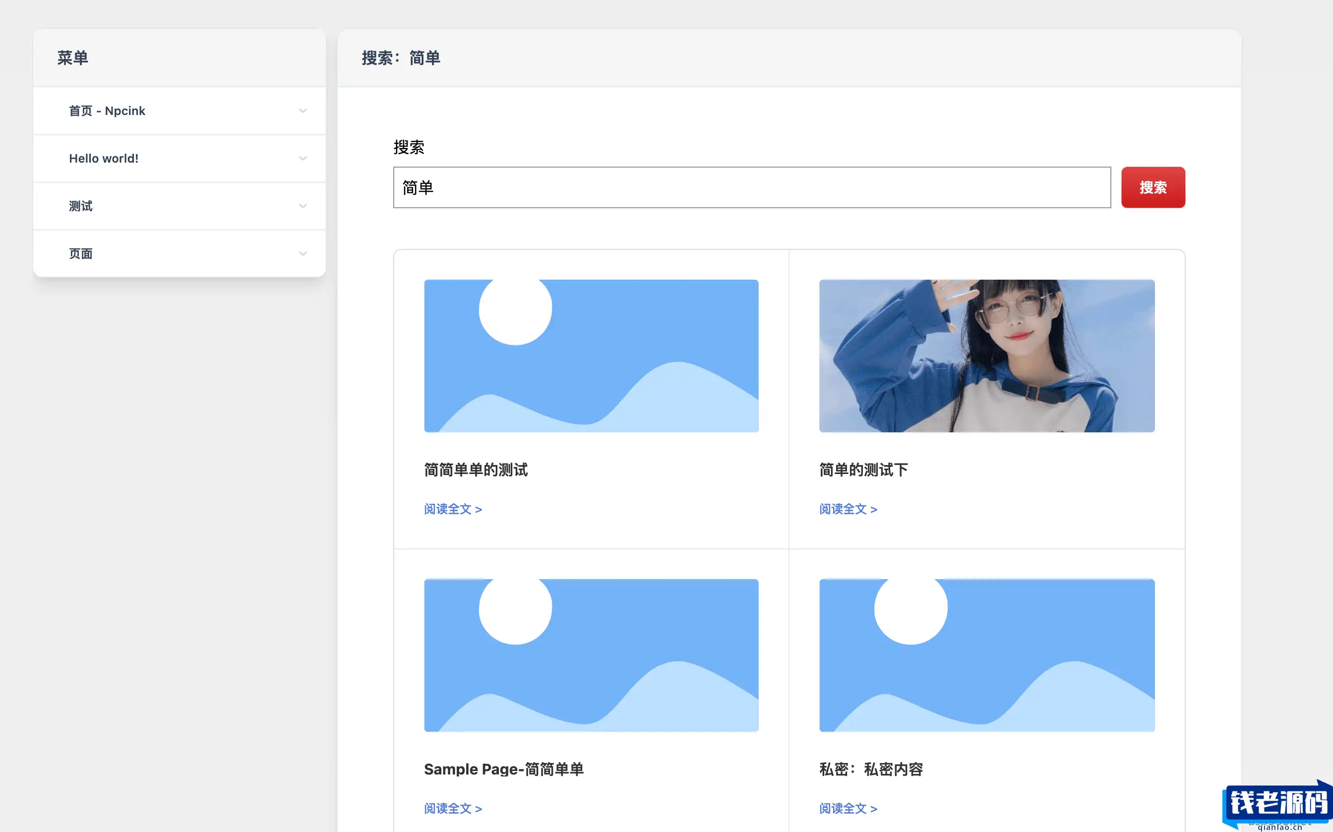Click the Sample Page-简简单单 title
Viewport: 1333px width, 832px height.
click(x=503, y=769)
